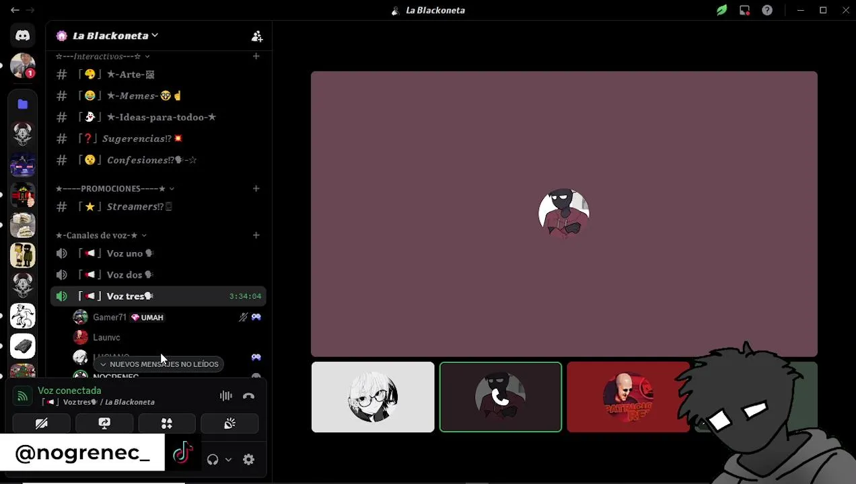The image size is (856, 484).
Task: Share your screen button
Action: click(104, 424)
